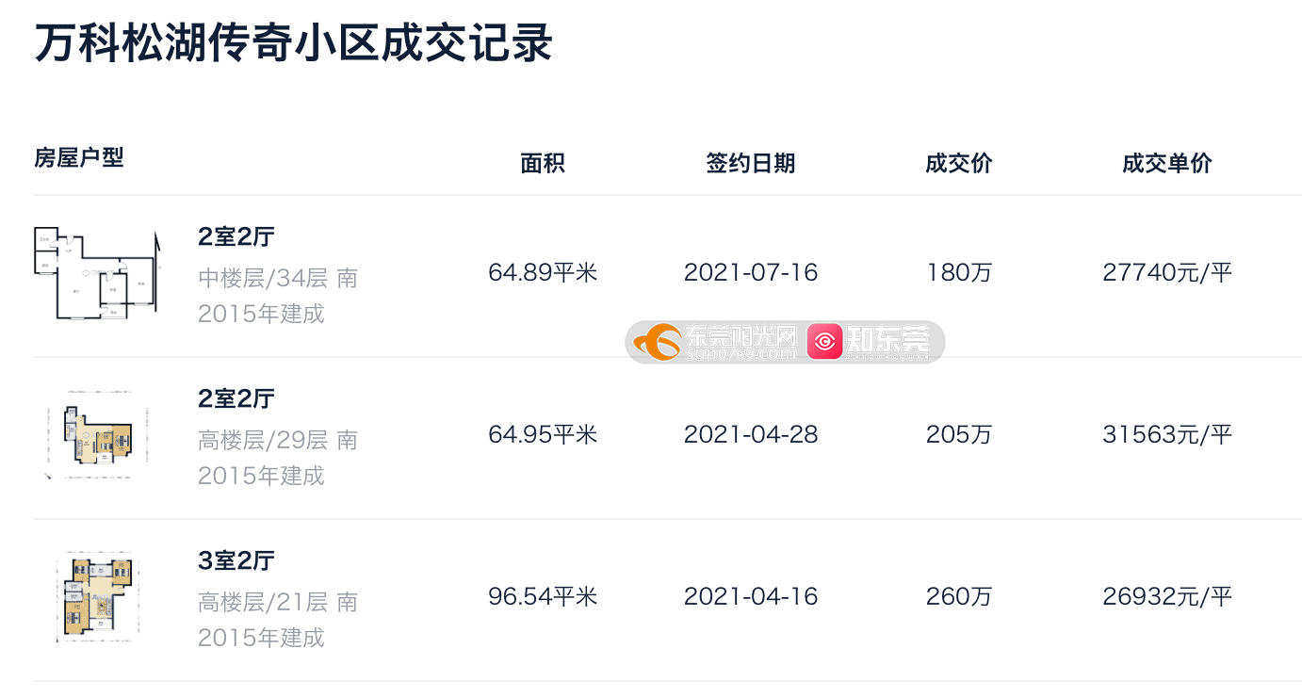Click the 205万 transaction price
Image resolution: width=1302 pixels, height=697 pixels.
point(959,435)
